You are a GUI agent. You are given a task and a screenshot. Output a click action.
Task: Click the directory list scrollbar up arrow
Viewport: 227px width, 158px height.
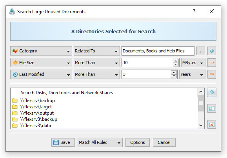coord(201,92)
